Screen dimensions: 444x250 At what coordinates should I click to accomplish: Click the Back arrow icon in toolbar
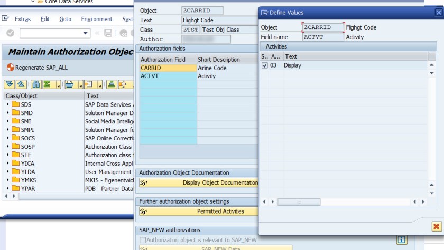point(124,33)
